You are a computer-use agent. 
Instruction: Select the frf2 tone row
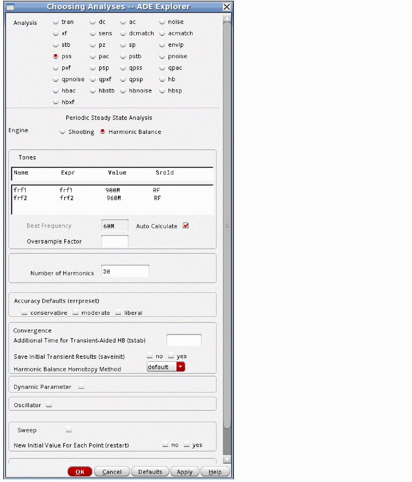112,198
